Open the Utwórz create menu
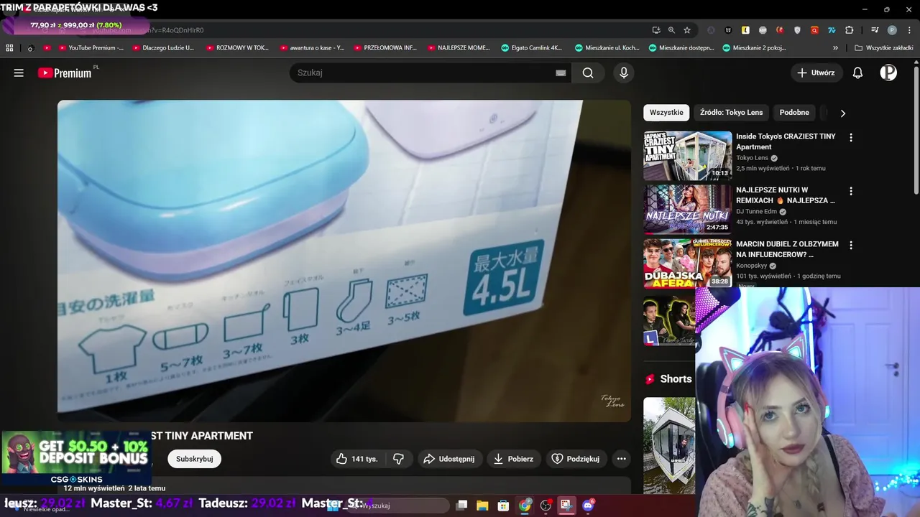Screen dimensions: 920x517 coord(816,73)
